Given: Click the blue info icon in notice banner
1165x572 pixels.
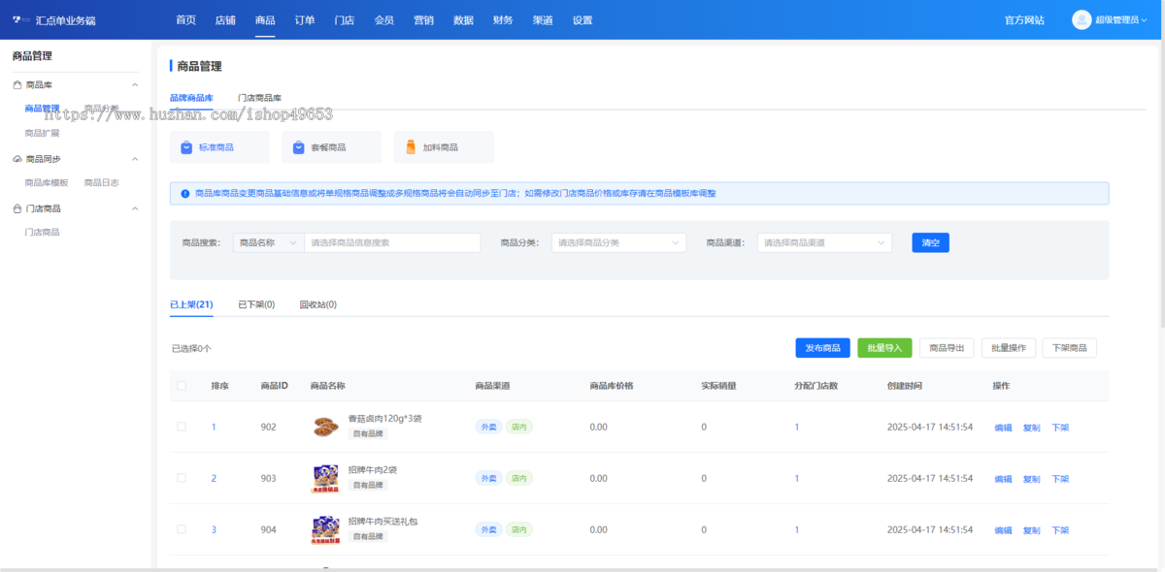Looking at the screenshot, I should [184, 194].
